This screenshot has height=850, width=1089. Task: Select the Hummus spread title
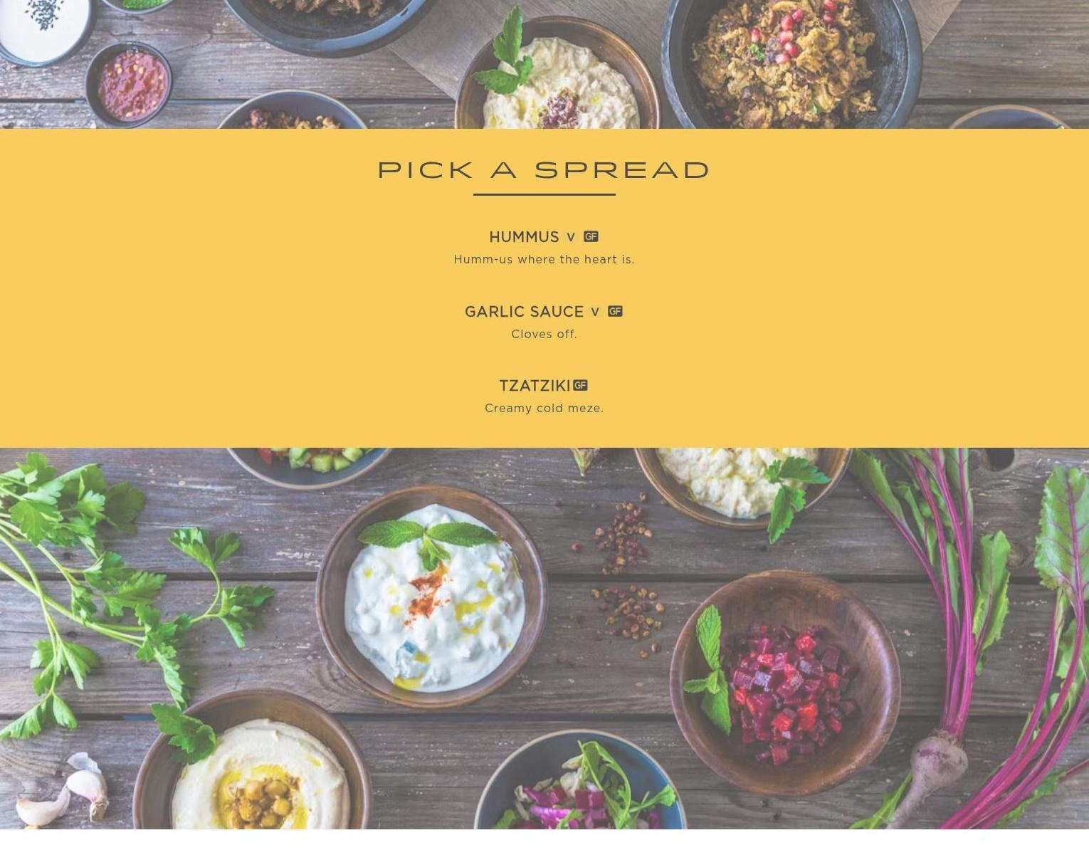coord(524,237)
